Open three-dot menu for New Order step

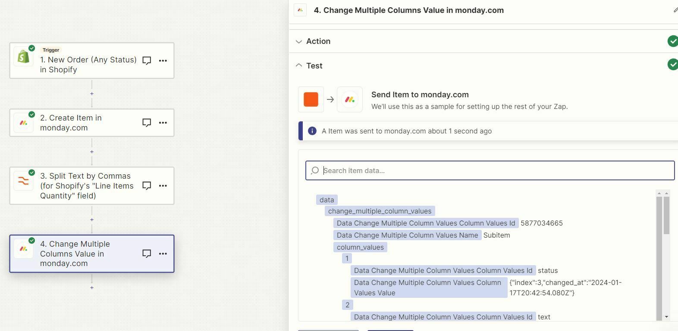[x=163, y=61]
